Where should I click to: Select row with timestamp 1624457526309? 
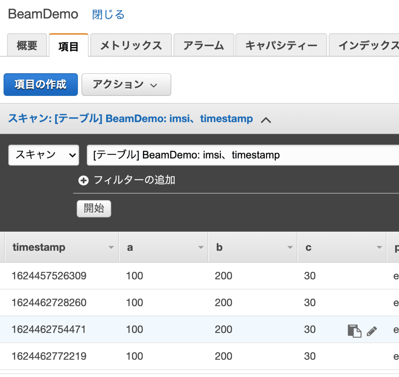[49, 276]
